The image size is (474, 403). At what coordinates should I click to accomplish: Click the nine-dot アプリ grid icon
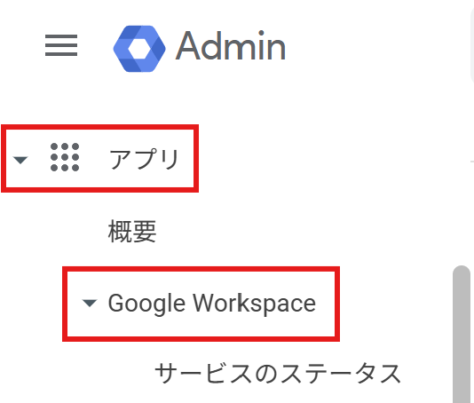(65, 157)
